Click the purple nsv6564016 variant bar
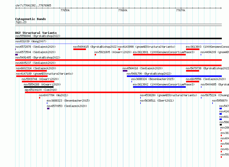Screen dimensions: 229x167 tap(125, 71)
